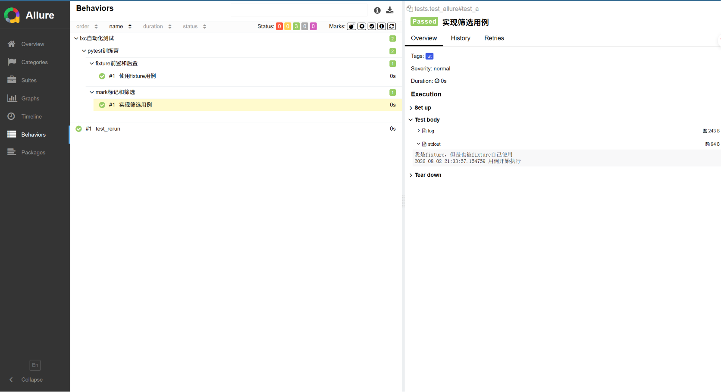Viewport: 721px width, 392px height.
Task: Click the 243 B log attachment size
Action: pyautogui.click(x=711, y=131)
